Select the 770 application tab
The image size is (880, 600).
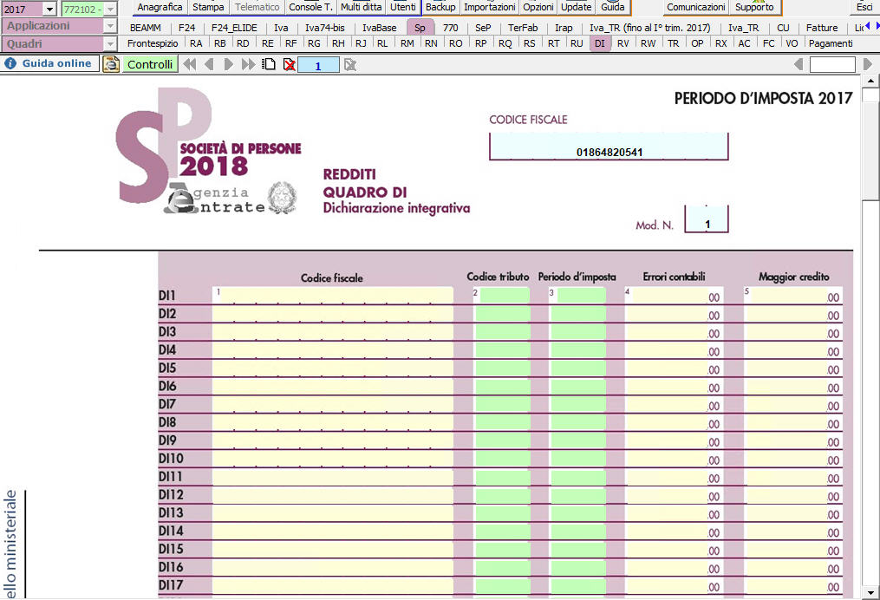pyautogui.click(x=450, y=28)
